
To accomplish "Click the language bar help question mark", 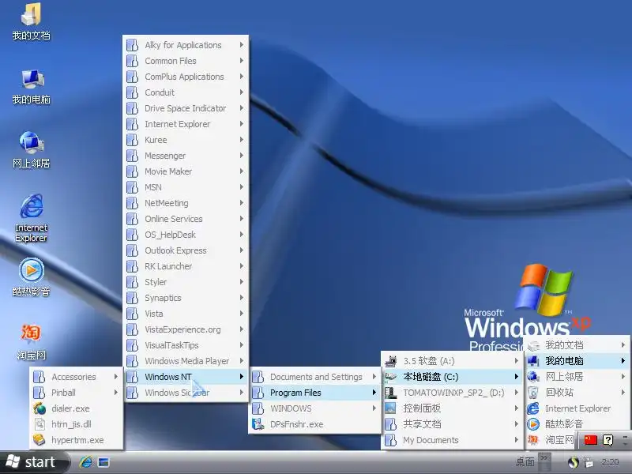I will tap(608, 440).
